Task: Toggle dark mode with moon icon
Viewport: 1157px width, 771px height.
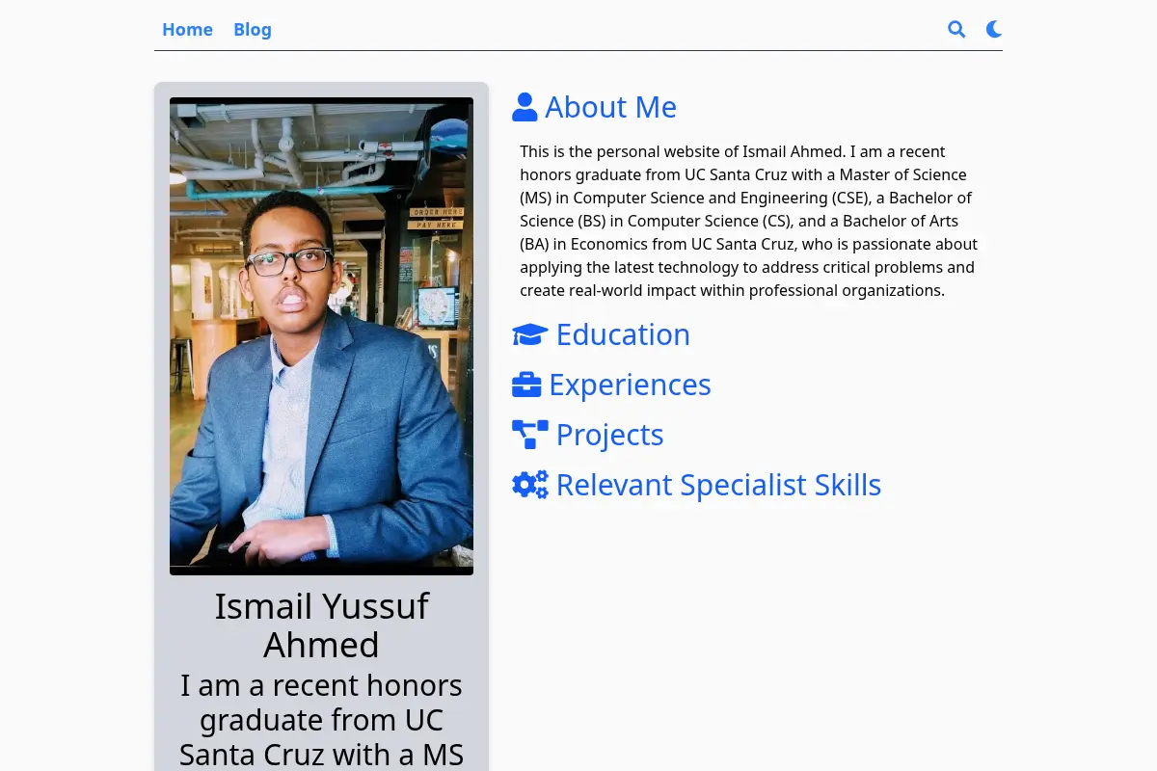Action: pyautogui.click(x=994, y=29)
